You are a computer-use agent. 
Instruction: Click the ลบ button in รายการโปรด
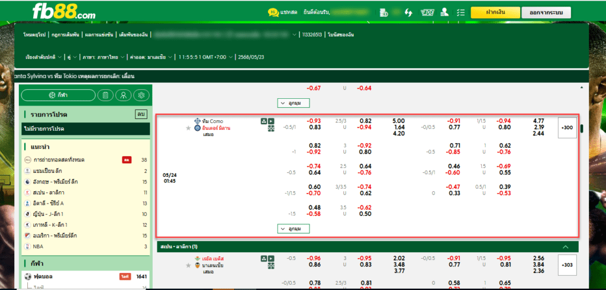click(x=141, y=114)
